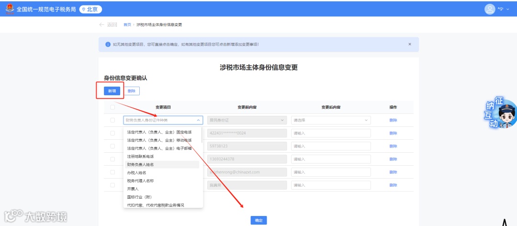Click the 13693244378 disabled field
This screenshot has width=517, height=226.
coord(247,159)
